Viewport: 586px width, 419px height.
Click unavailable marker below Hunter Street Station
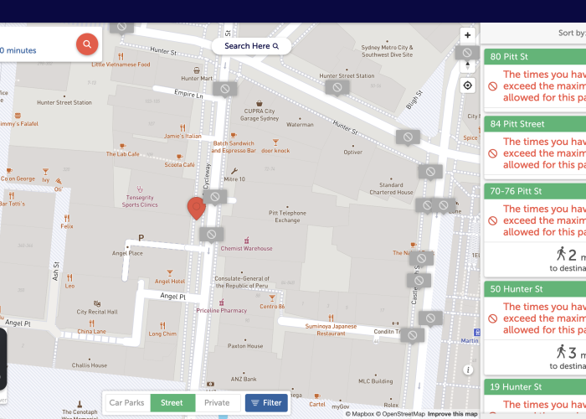click(x=337, y=87)
